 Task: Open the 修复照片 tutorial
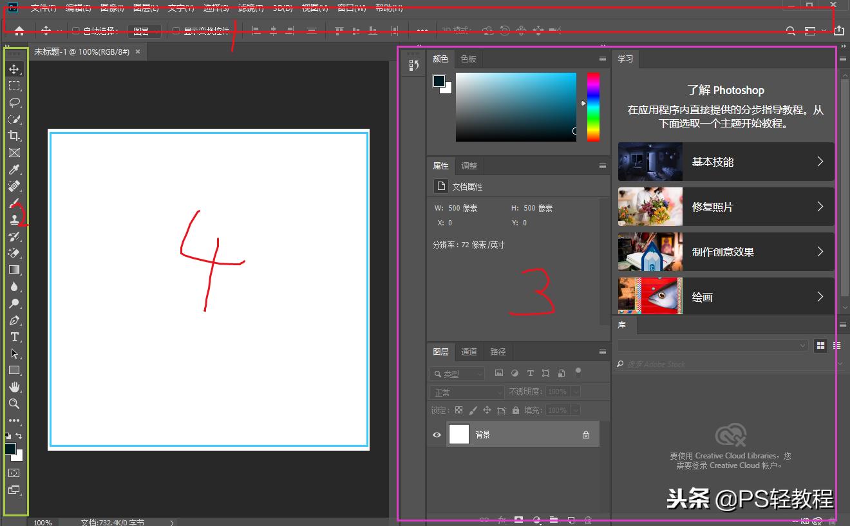(726, 207)
